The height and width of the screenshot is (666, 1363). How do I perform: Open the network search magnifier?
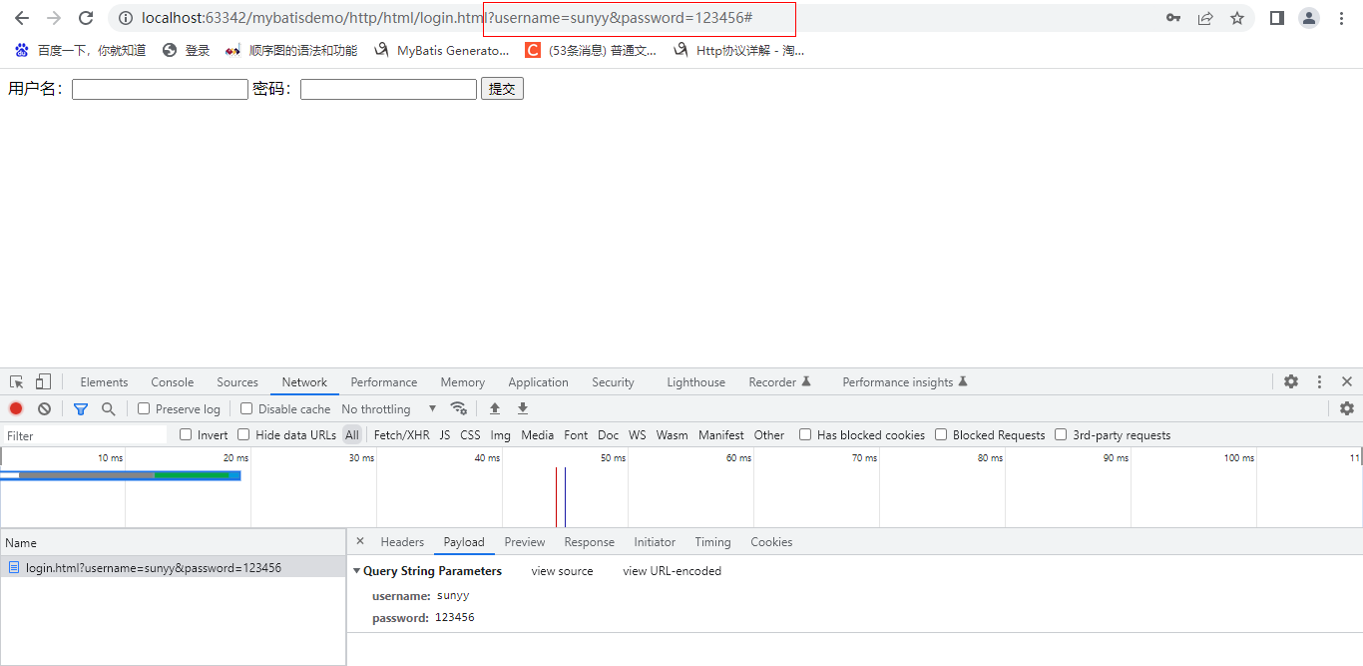click(x=109, y=408)
